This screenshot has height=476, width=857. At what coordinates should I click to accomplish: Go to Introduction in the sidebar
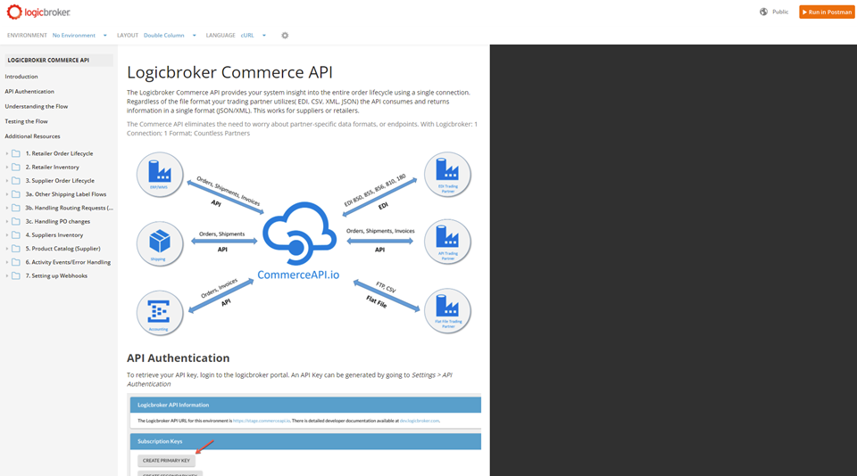(x=21, y=77)
